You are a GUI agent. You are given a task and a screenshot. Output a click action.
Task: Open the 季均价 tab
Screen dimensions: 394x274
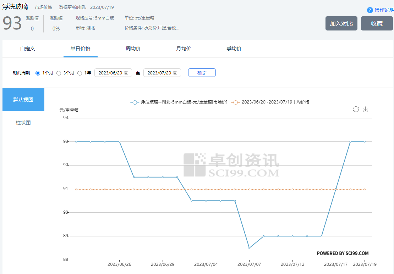tap(234, 49)
